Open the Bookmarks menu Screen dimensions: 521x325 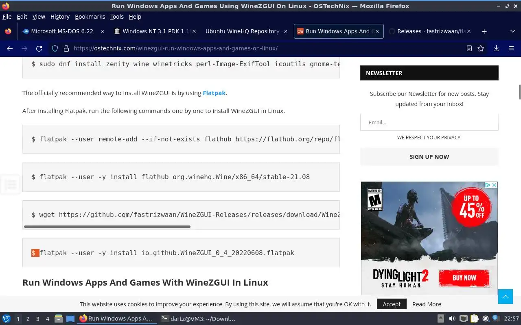pyautogui.click(x=90, y=17)
